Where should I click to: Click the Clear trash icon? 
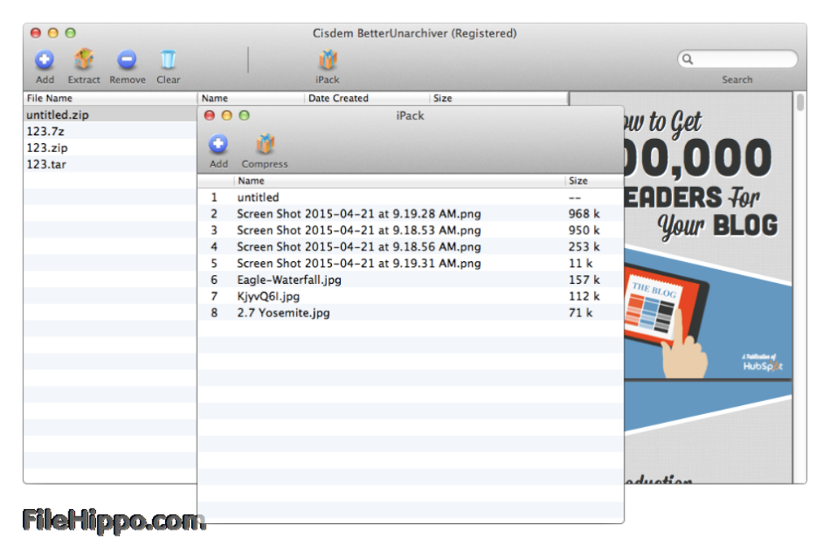point(168,59)
